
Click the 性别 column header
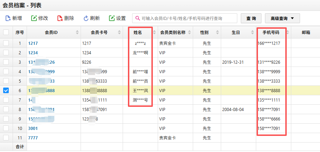(x=204, y=33)
